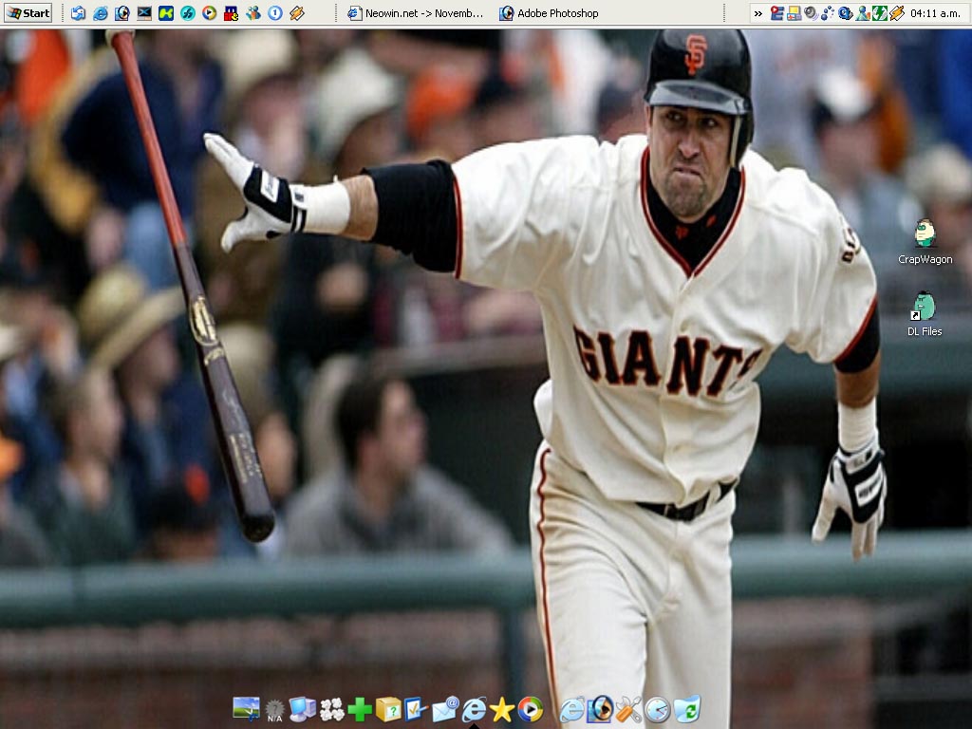Image resolution: width=972 pixels, height=729 pixels.
Task: Expand hidden system tray icons chevron
Action: click(x=757, y=13)
